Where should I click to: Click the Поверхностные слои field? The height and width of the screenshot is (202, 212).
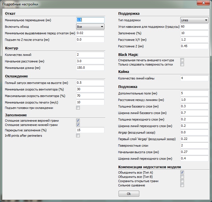pos(194,145)
